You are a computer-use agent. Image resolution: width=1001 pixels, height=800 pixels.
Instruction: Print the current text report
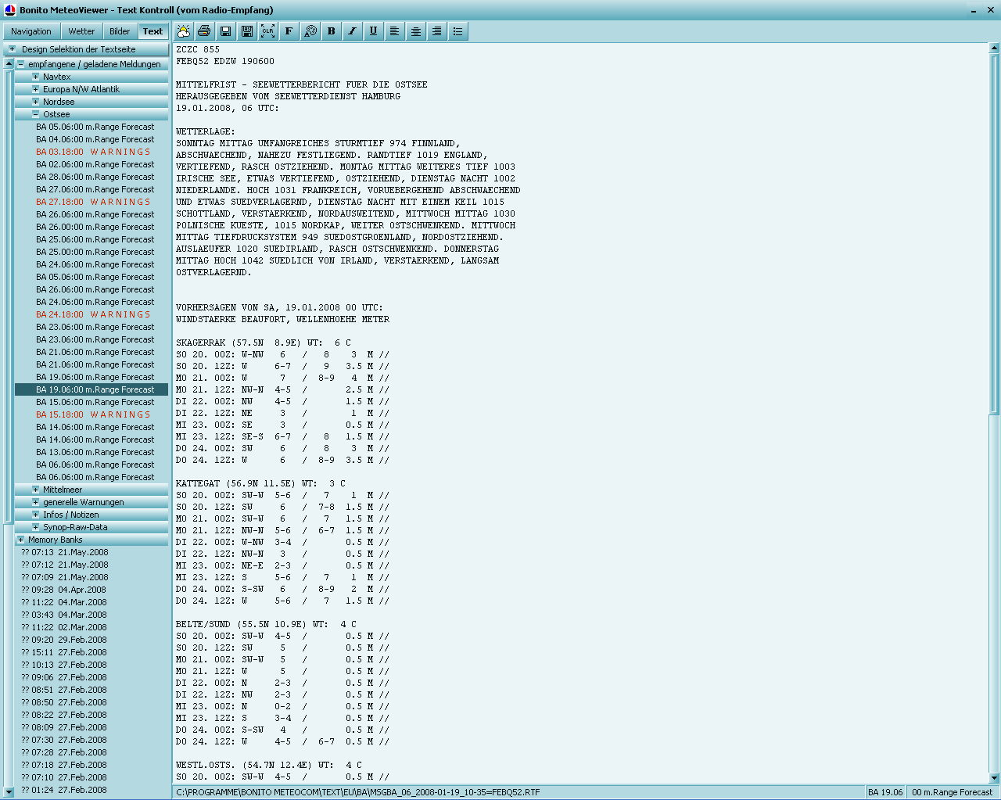point(204,31)
